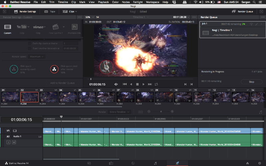Open the Deliver page rocket icon

click(x=177, y=163)
